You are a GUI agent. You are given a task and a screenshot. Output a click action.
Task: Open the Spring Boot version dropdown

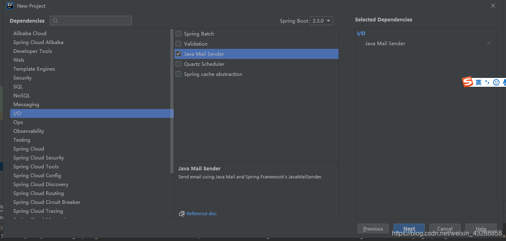[322, 21]
